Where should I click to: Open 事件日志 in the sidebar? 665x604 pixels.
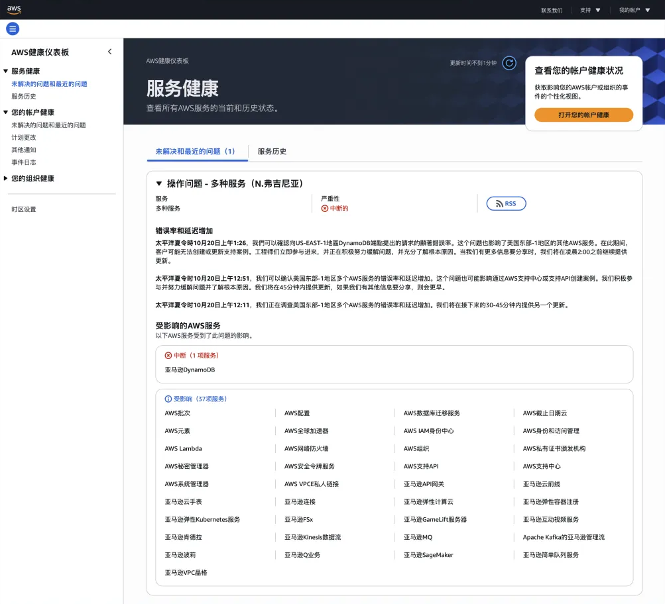tap(24, 162)
